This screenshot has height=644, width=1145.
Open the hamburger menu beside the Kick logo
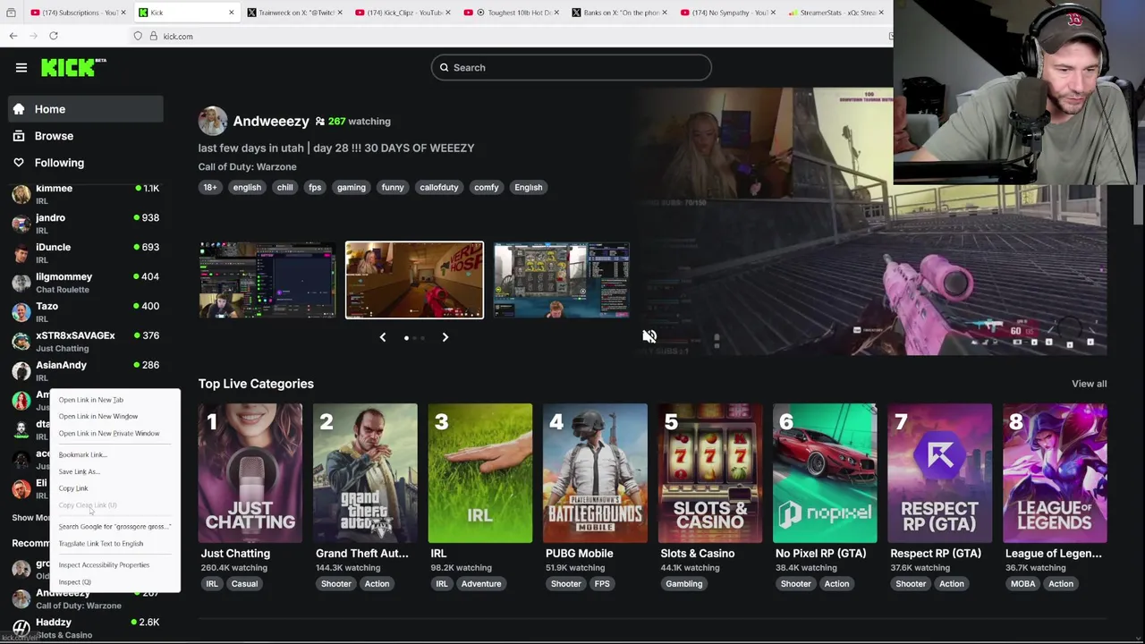point(21,68)
